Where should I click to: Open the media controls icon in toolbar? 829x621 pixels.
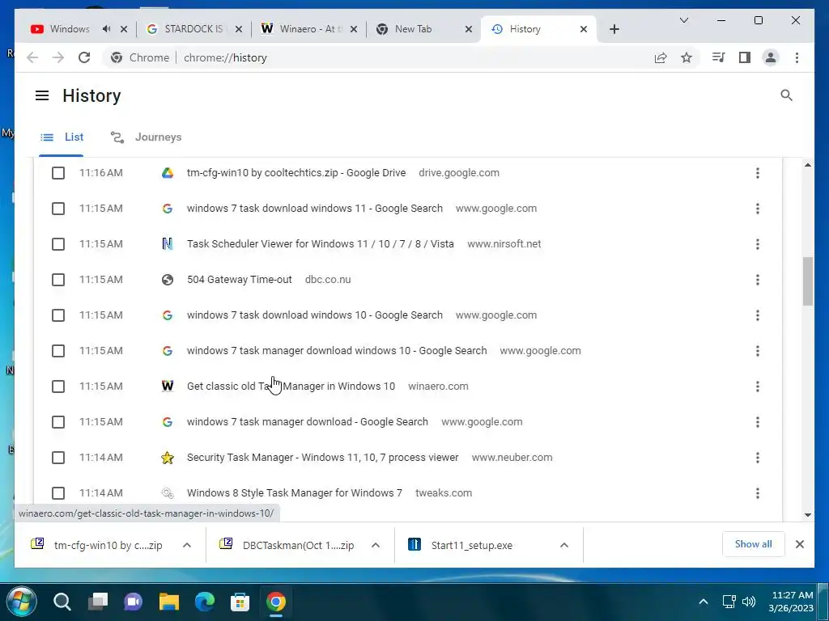pyautogui.click(x=718, y=57)
